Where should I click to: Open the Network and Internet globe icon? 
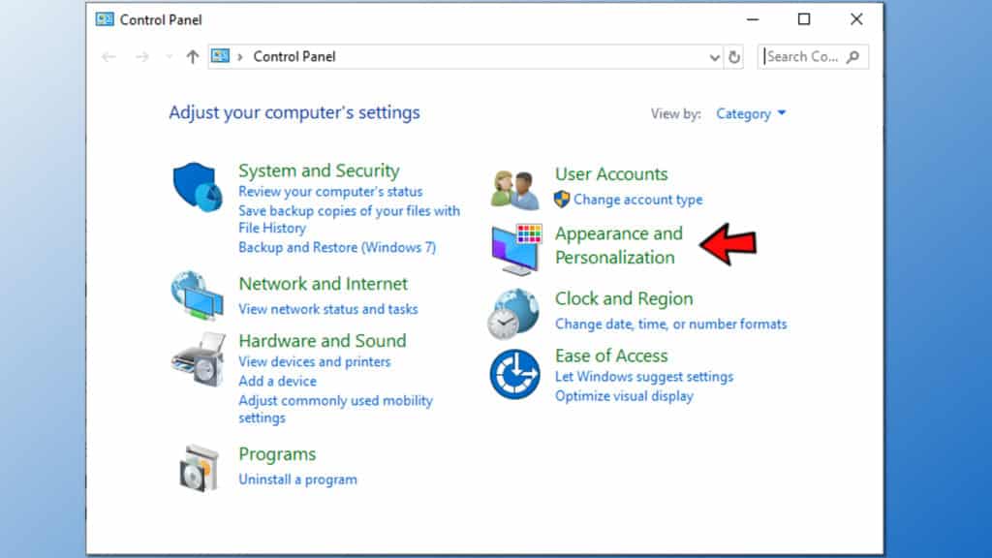click(x=198, y=295)
